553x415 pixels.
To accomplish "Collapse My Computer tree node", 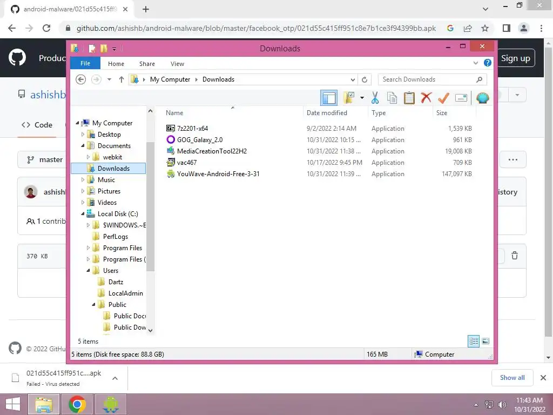I will pyautogui.click(x=77, y=123).
